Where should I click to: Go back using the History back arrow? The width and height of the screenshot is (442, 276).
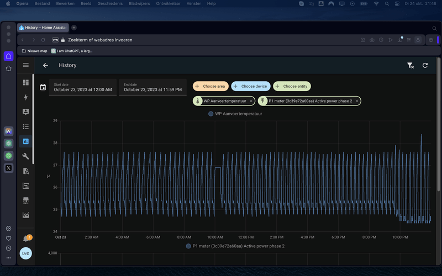45,65
